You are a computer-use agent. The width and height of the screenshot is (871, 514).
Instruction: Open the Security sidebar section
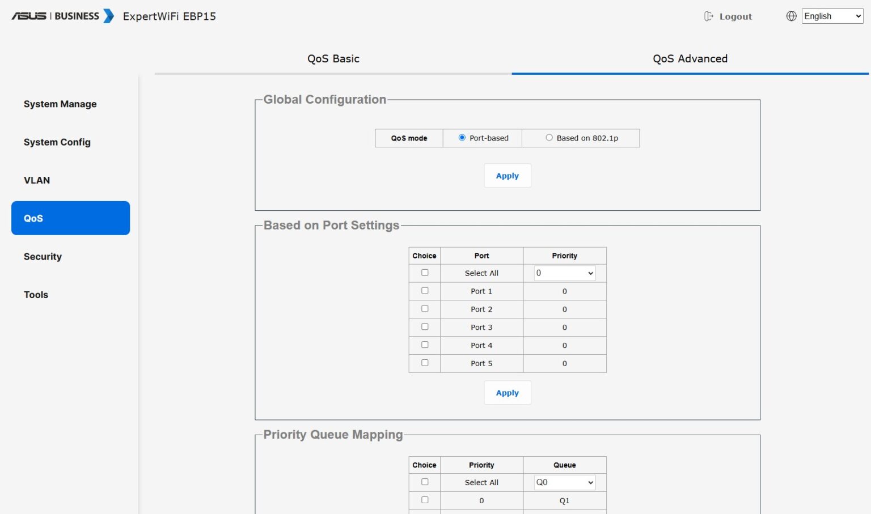point(43,257)
